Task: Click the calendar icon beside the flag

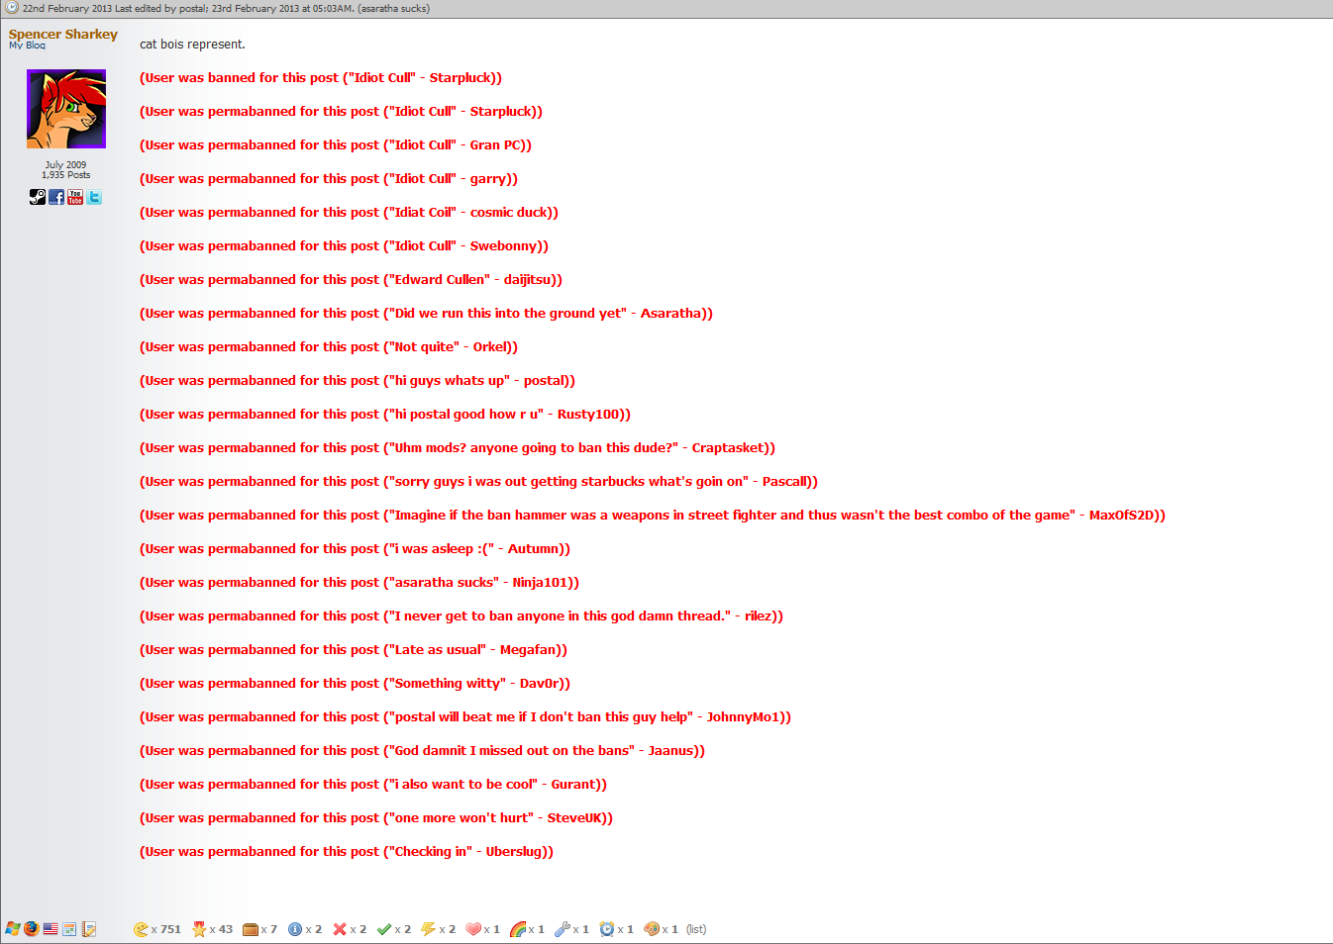Action: (69, 929)
